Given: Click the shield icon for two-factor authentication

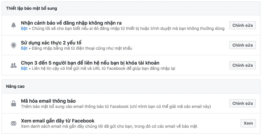Looking at the screenshot, I should pyautogui.click(x=13, y=45).
